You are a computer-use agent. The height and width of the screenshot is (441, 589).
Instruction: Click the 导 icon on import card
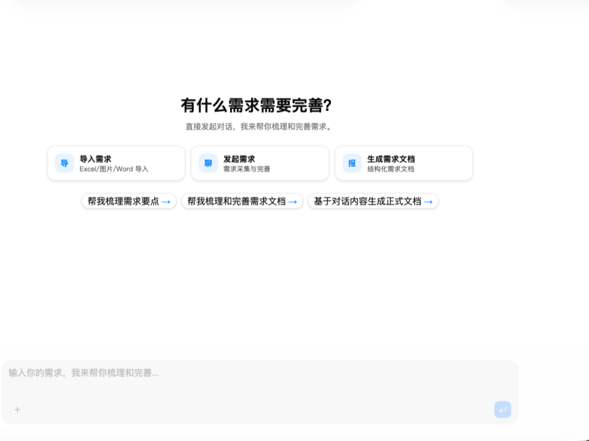click(x=64, y=163)
